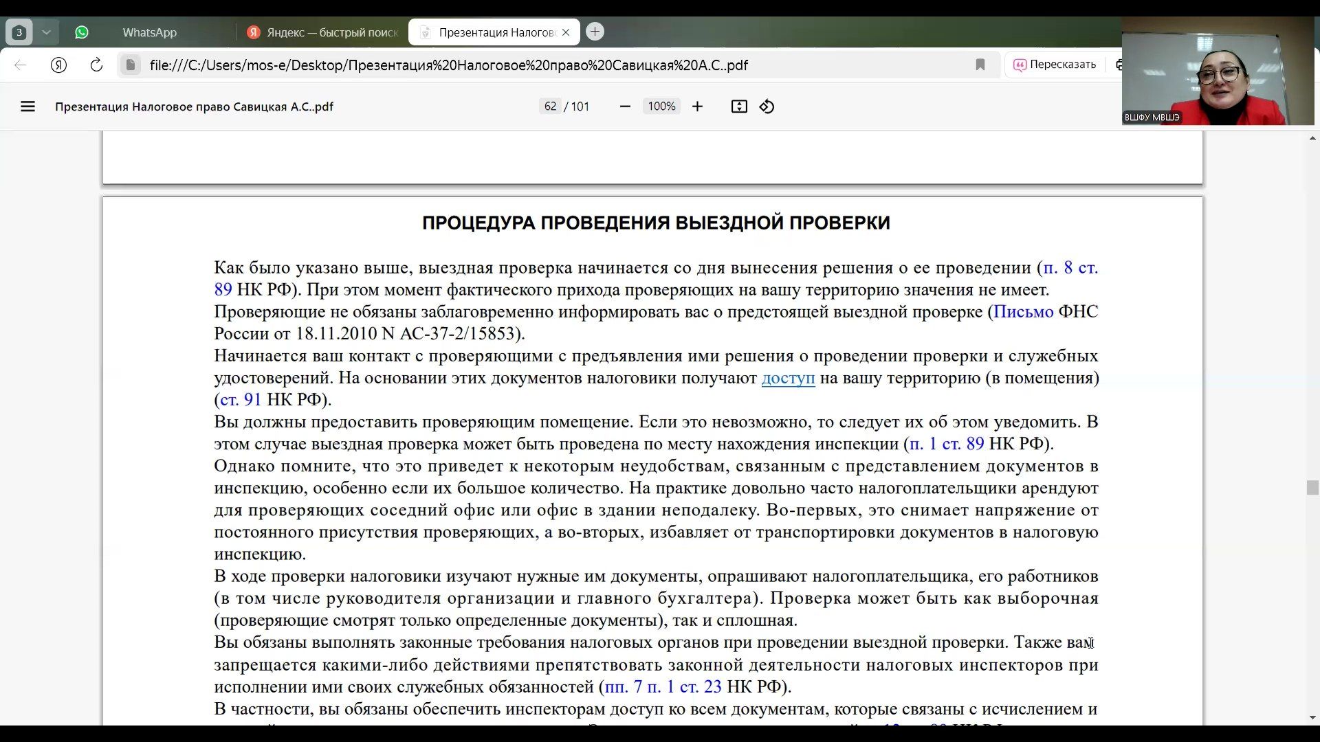Viewport: 1320px width, 742px height.
Task: Click the 100% zoom level field
Action: pyautogui.click(x=661, y=106)
